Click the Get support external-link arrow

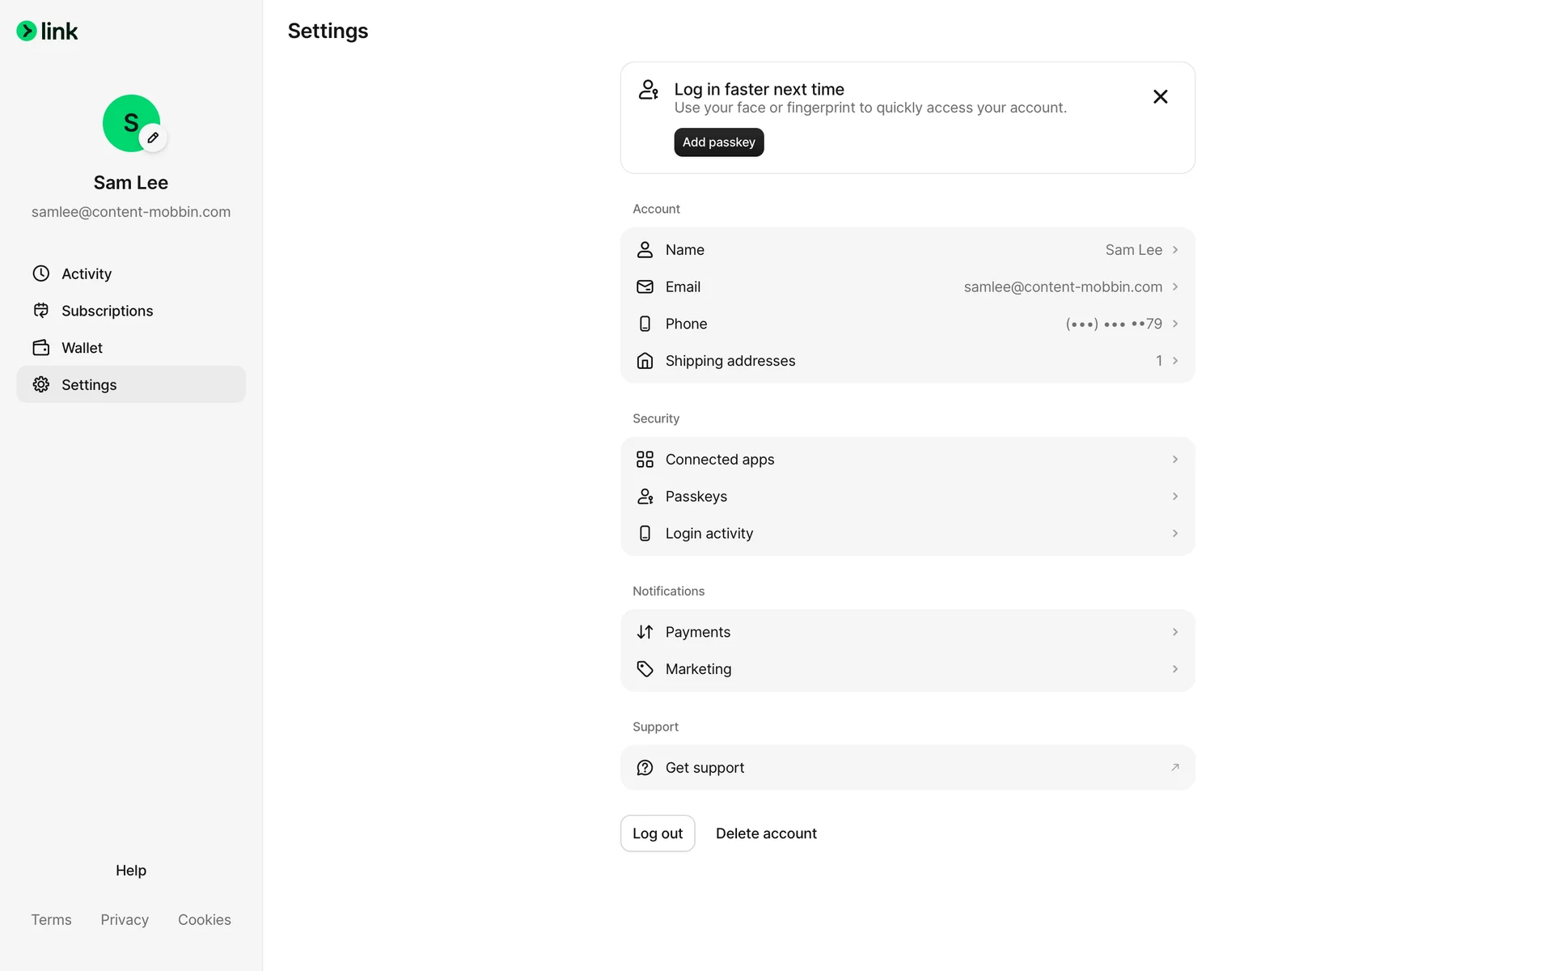point(1175,767)
